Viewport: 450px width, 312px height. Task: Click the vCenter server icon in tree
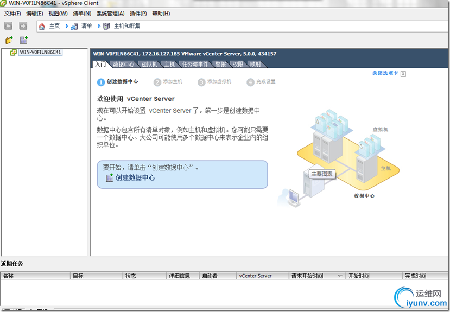pyautogui.click(x=13, y=53)
